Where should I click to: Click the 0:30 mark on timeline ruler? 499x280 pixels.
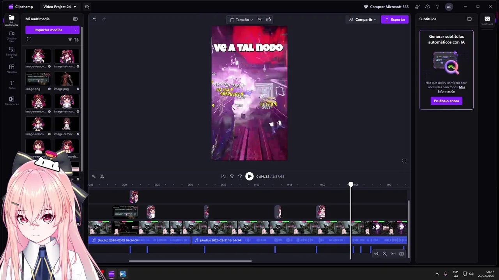click(190, 185)
